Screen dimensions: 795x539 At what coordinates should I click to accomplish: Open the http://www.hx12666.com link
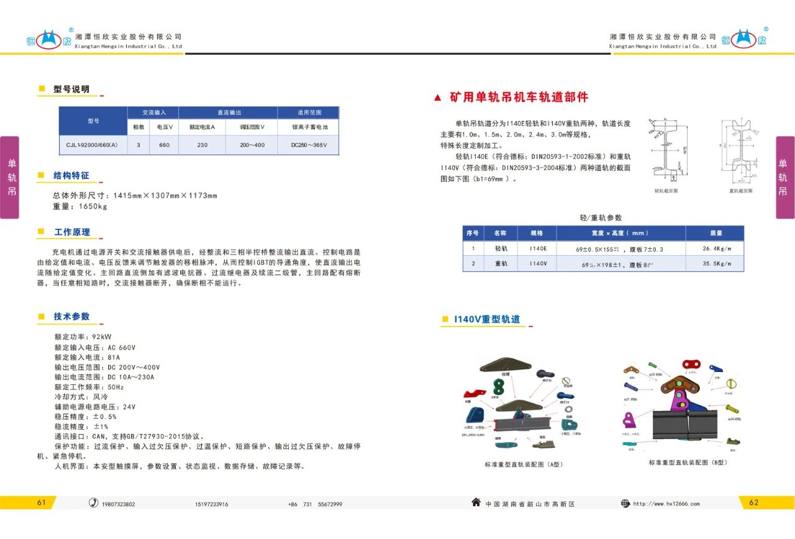click(666, 504)
